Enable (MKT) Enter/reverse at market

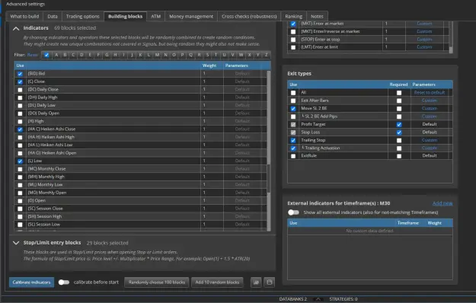tap(293, 31)
